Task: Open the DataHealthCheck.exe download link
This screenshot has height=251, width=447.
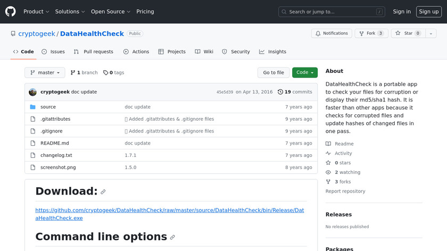Action: tap(170, 214)
